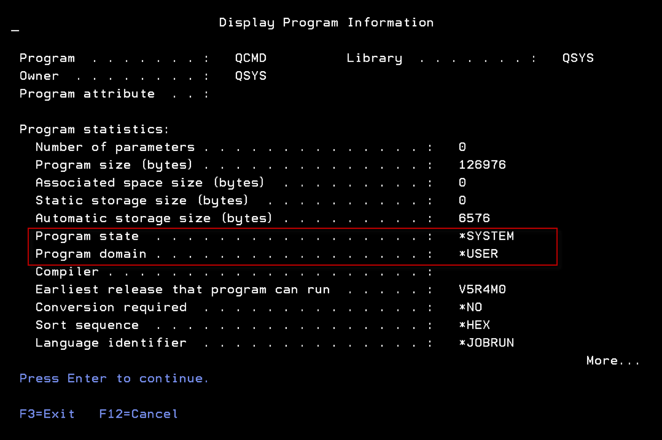Click the F3=Exit function key label
Image resolution: width=662 pixels, height=440 pixels.
point(46,414)
